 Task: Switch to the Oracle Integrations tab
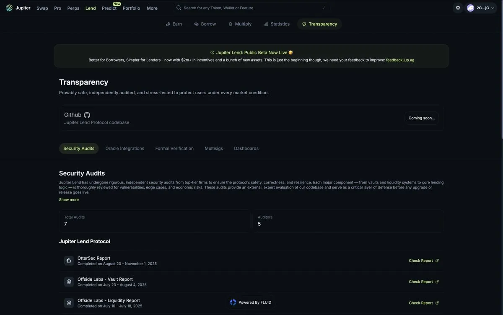point(124,148)
